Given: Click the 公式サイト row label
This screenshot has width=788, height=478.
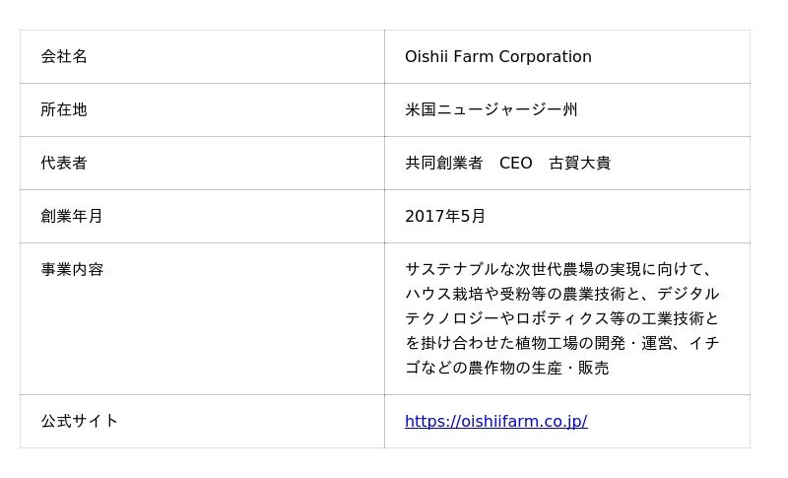Looking at the screenshot, I should pyautogui.click(x=79, y=422).
